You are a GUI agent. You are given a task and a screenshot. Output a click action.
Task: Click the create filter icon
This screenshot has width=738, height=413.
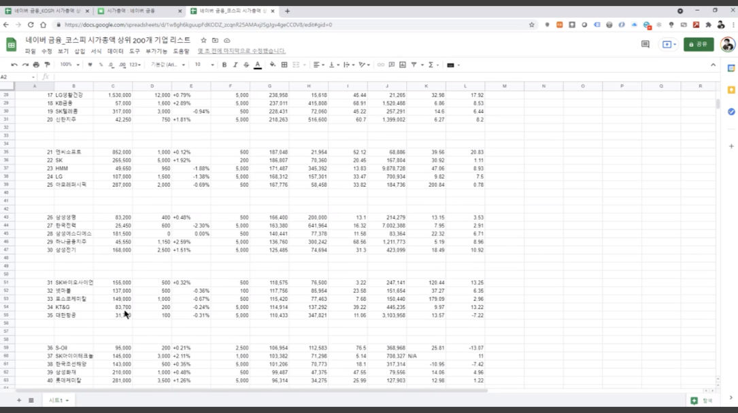(414, 65)
